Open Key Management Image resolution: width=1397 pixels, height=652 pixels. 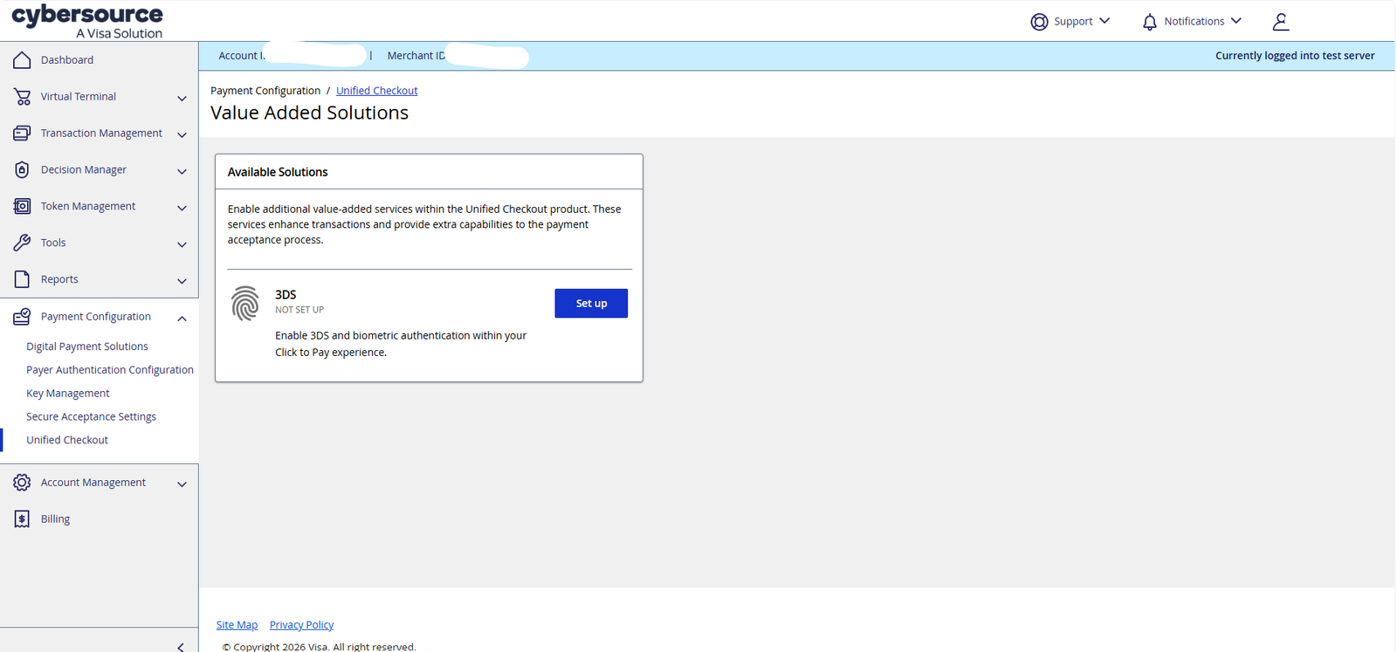tap(68, 394)
